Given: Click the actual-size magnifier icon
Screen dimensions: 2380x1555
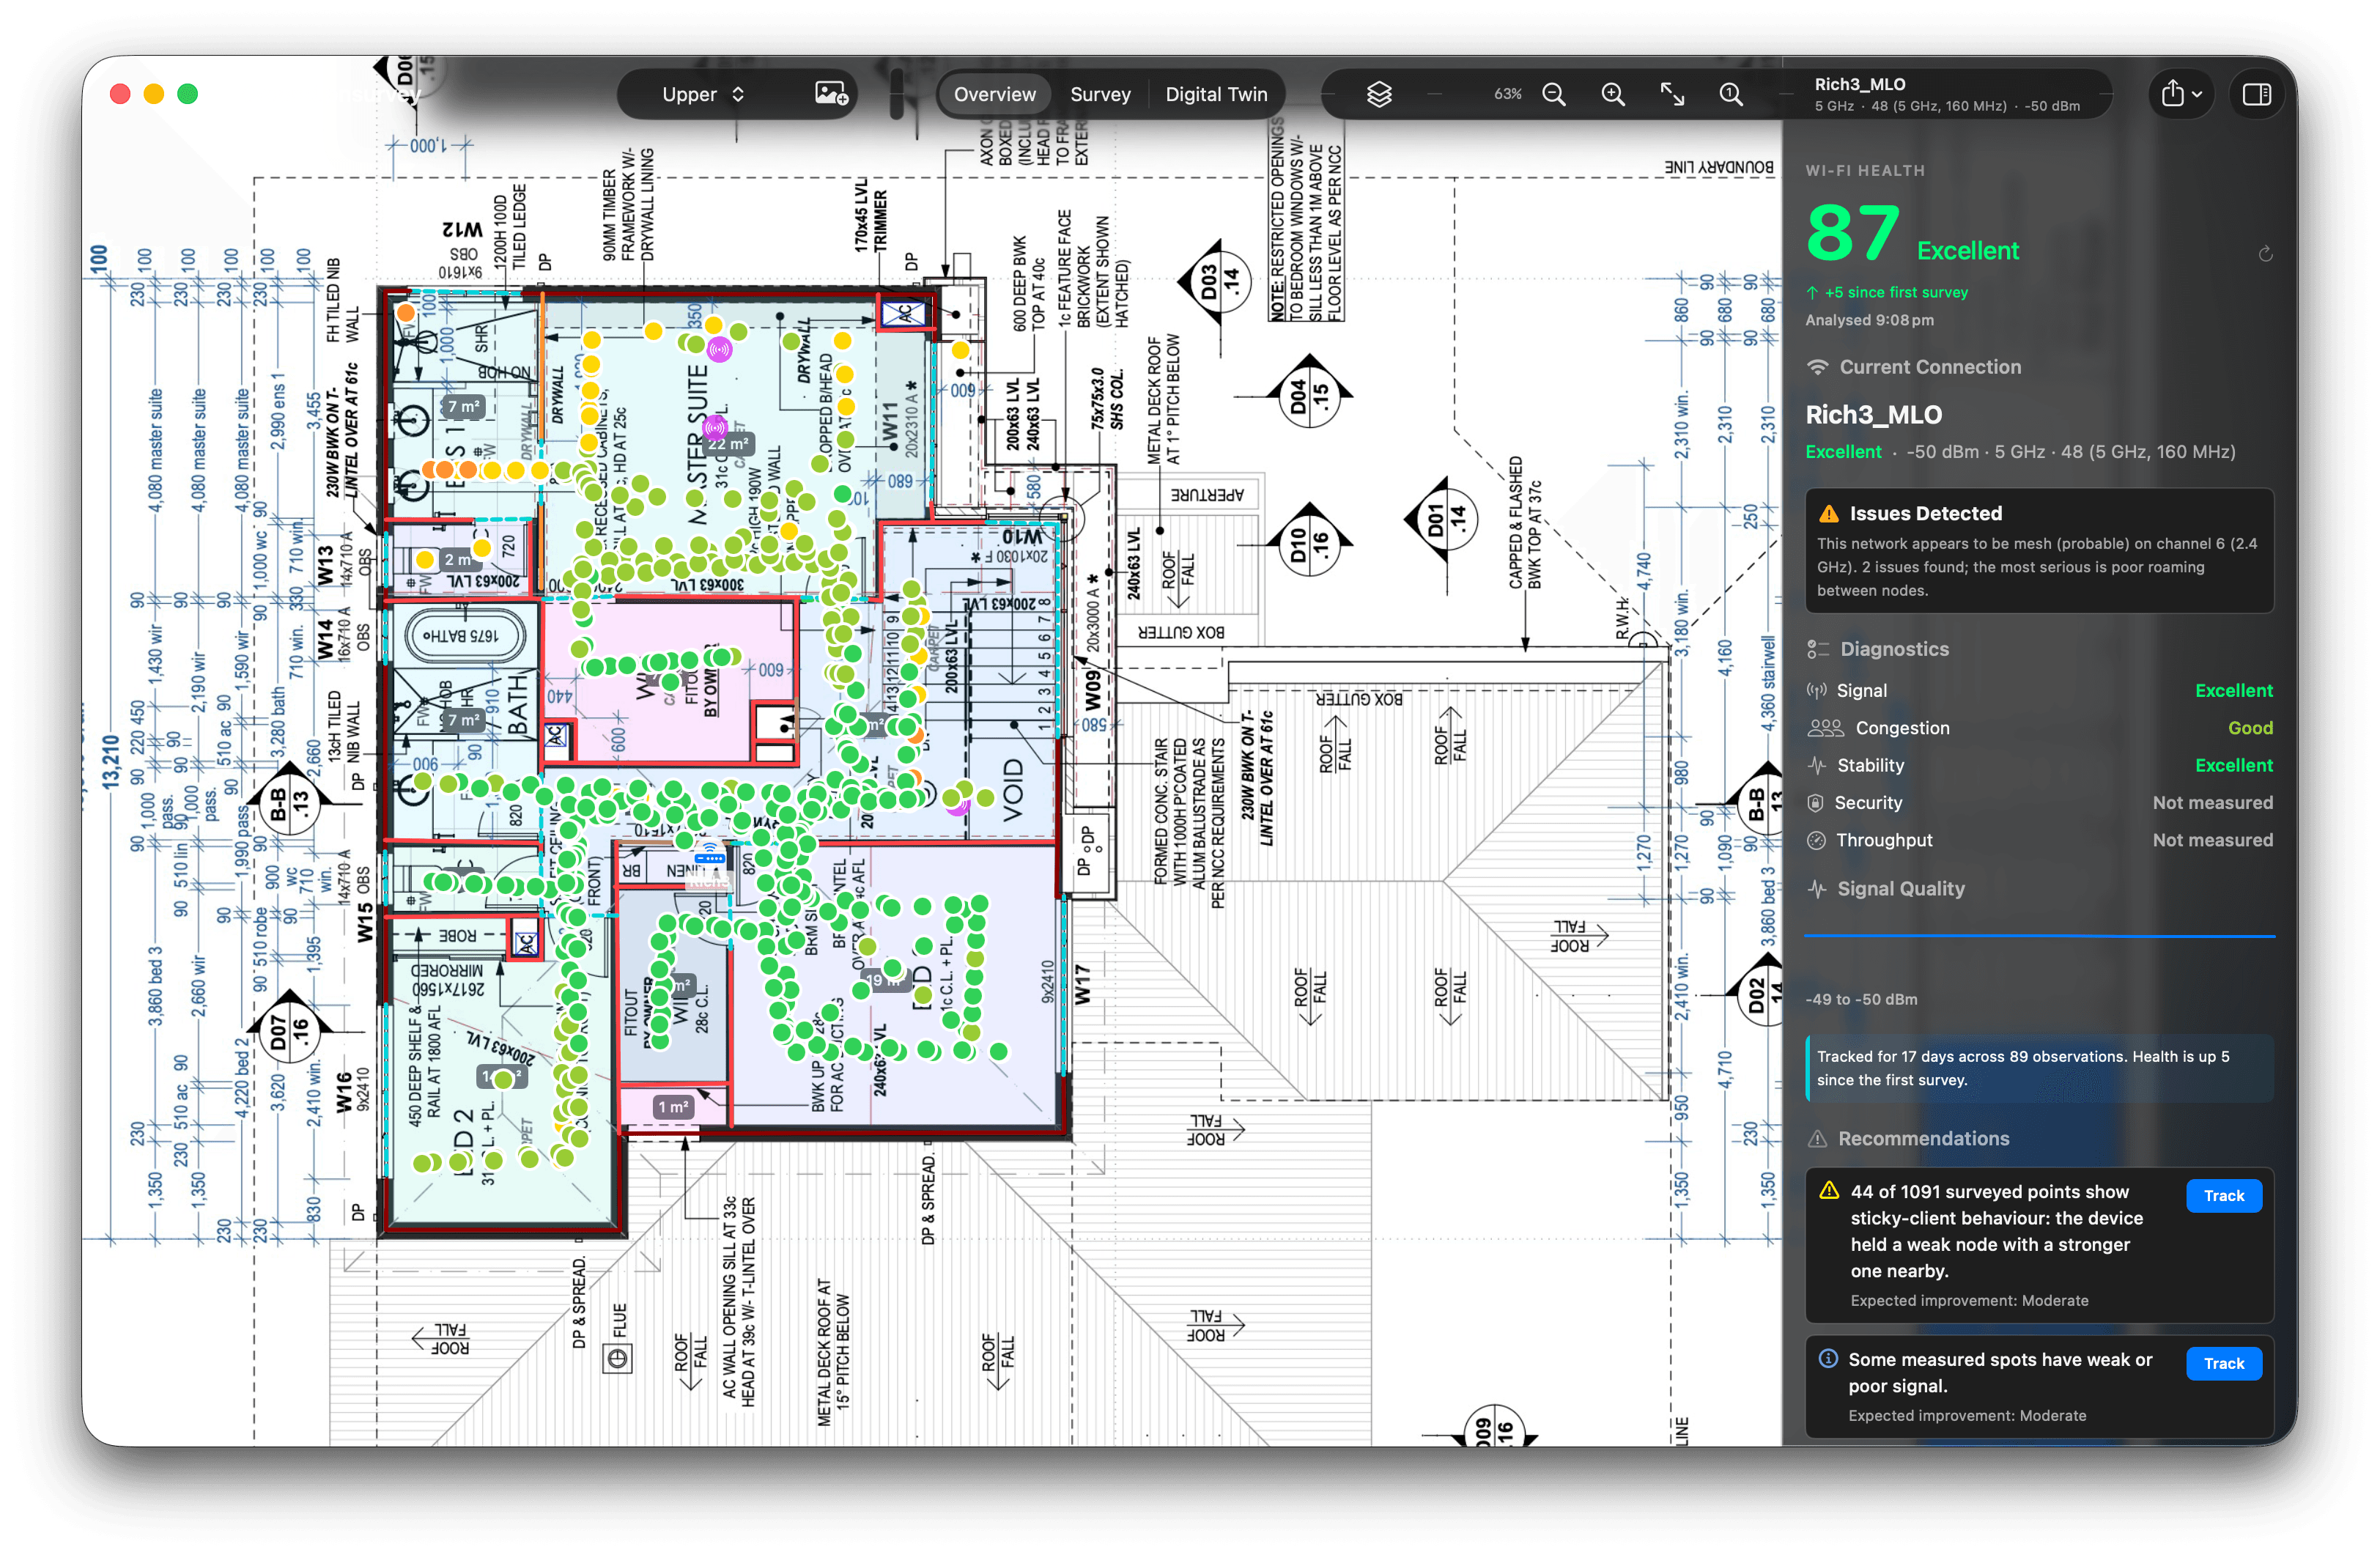Looking at the screenshot, I should click(1731, 94).
